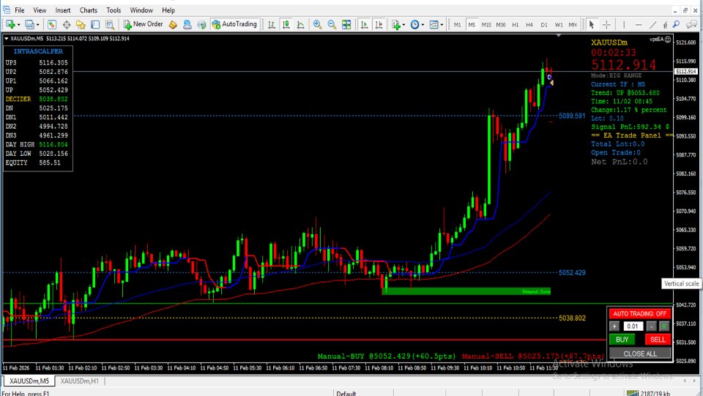Image resolution: width=703 pixels, height=396 pixels.
Task: Select the vertical line tool
Action: tap(624, 24)
